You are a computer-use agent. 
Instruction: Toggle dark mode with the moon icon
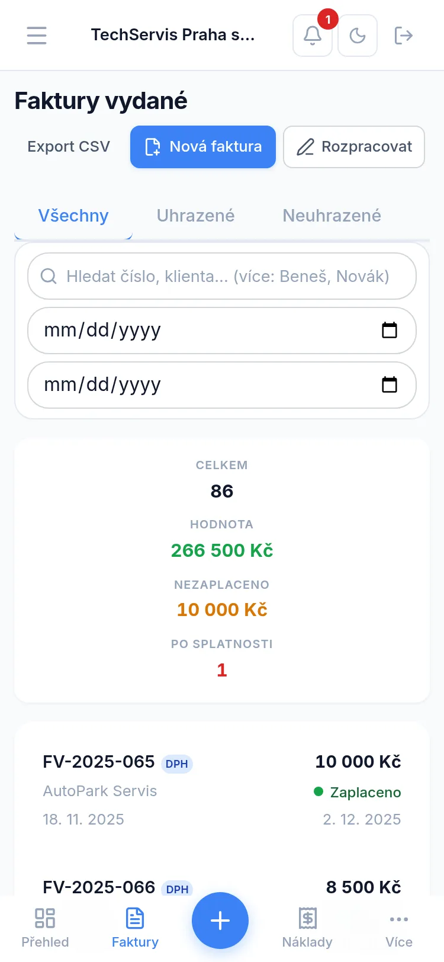click(358, 36)
